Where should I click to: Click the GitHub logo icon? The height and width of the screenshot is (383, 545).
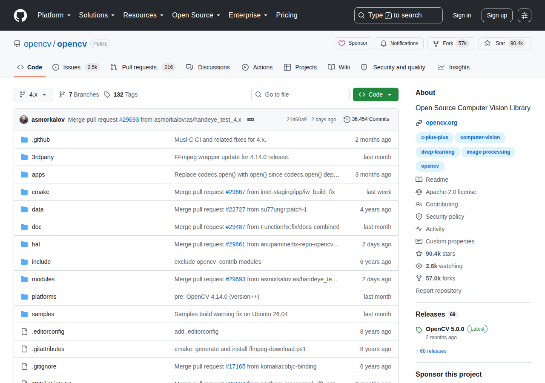[20, 15]
